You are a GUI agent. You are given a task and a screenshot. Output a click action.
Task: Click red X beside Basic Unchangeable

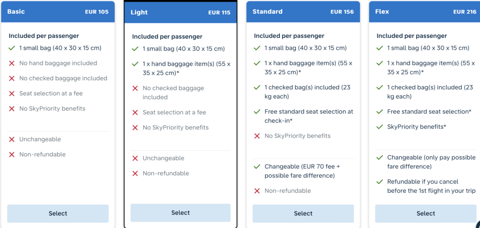12,139
